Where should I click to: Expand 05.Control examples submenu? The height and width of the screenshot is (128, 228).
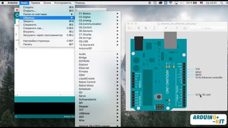click(98, 27)
